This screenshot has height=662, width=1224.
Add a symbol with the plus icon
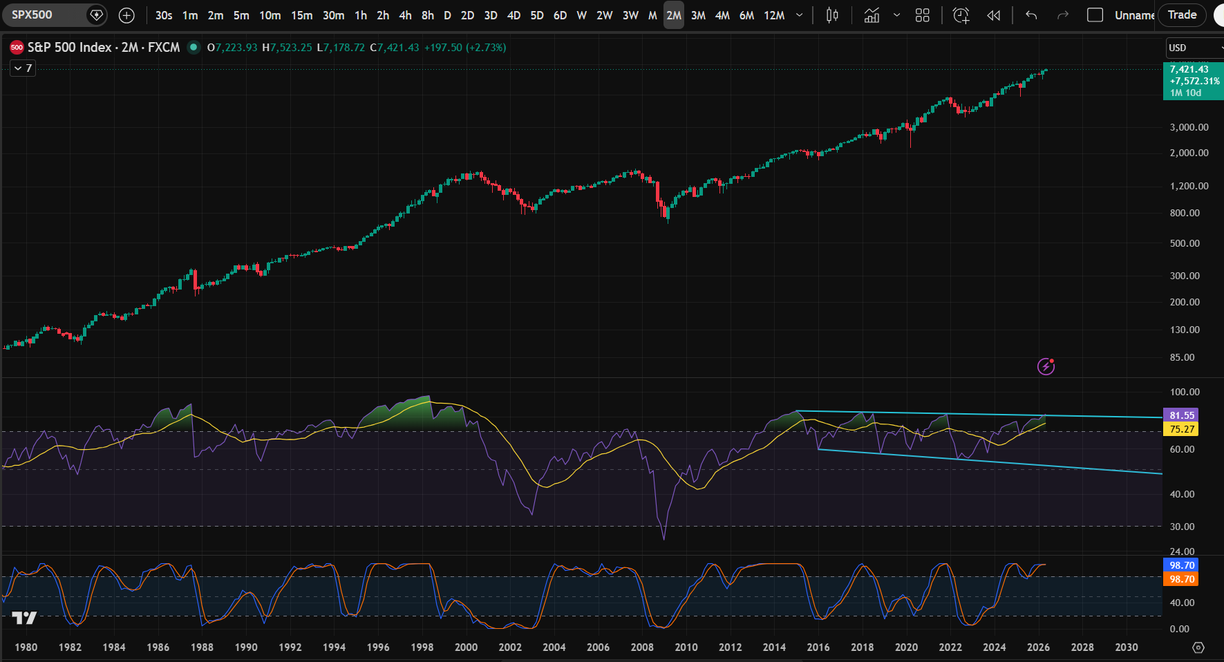click(x=126, y=15)
